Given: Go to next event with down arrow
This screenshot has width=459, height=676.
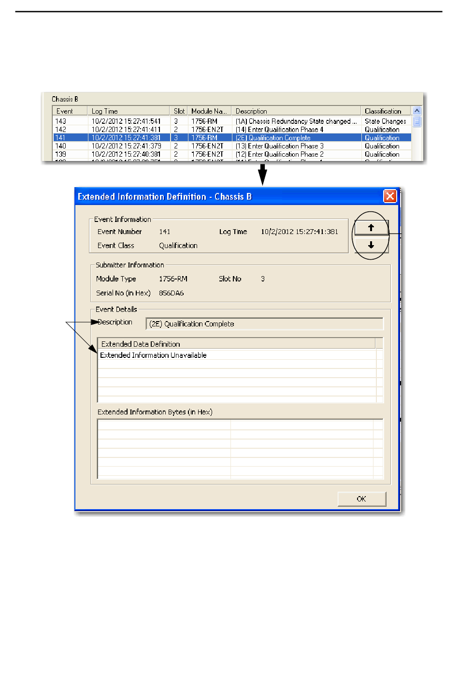Looking at the screenshot, I should (371, 245).
